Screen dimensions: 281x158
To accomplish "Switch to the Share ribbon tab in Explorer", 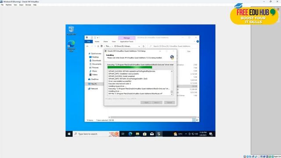I will [105, 42].
